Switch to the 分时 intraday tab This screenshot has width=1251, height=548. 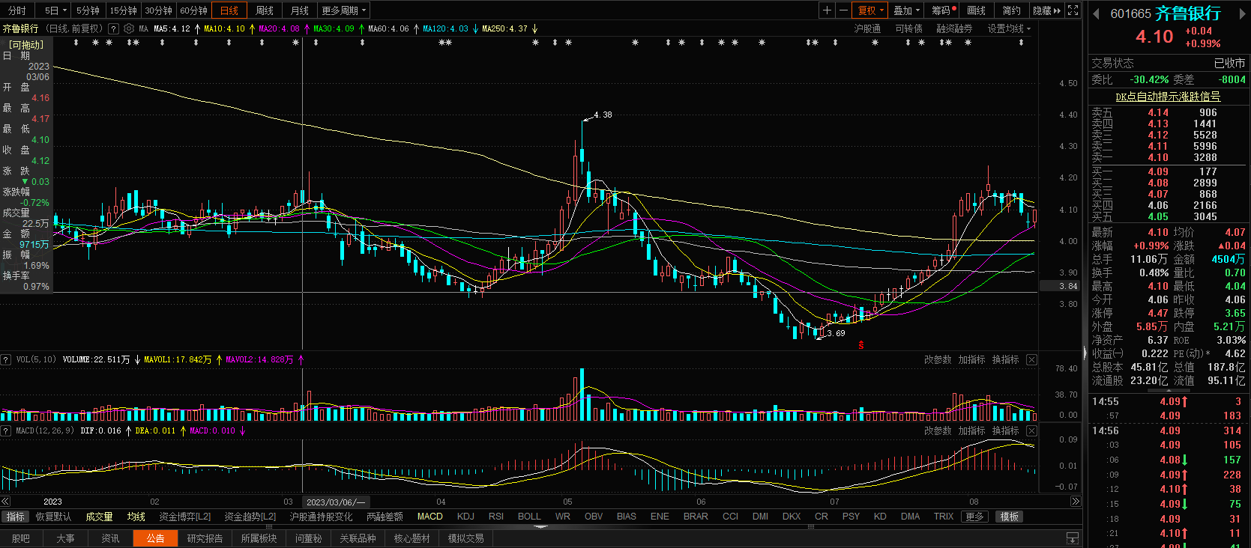click(x=16, y=10)
